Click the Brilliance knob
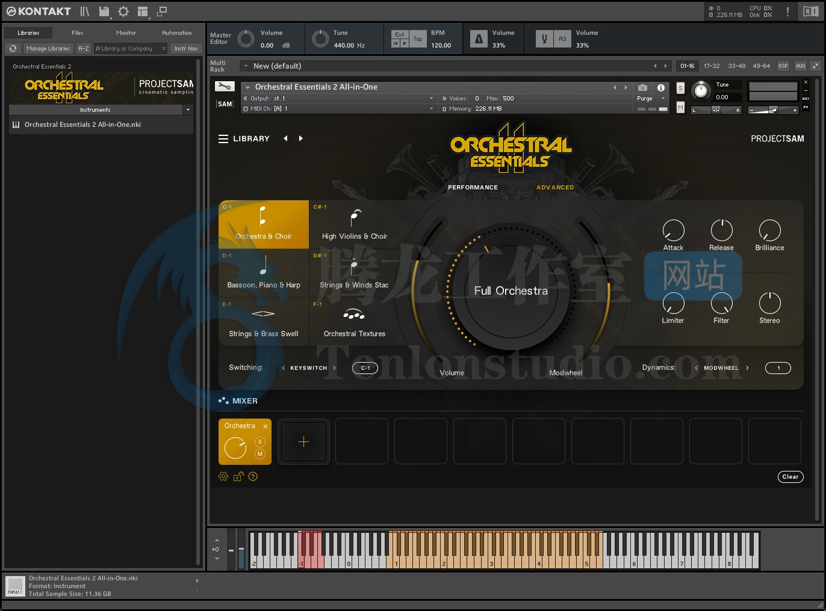Screen dimensions: 826x611 coord(769,230)
